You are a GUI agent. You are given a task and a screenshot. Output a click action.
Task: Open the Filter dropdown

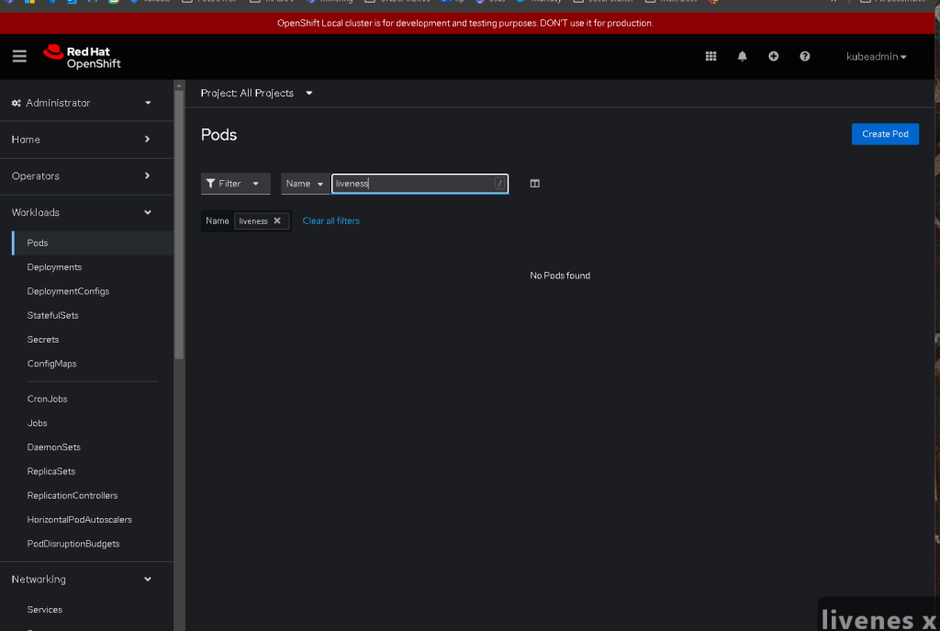tap(235, 184)
